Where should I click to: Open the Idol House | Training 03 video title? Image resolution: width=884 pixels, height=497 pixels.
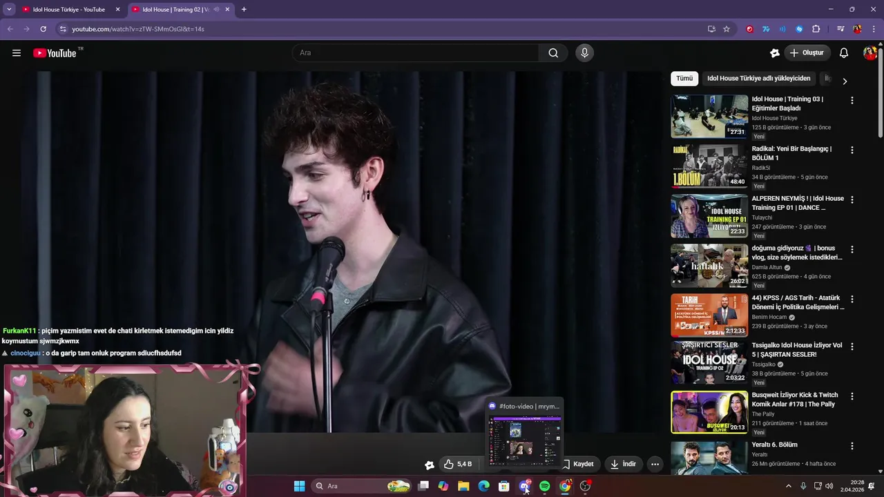pos(787,104)
